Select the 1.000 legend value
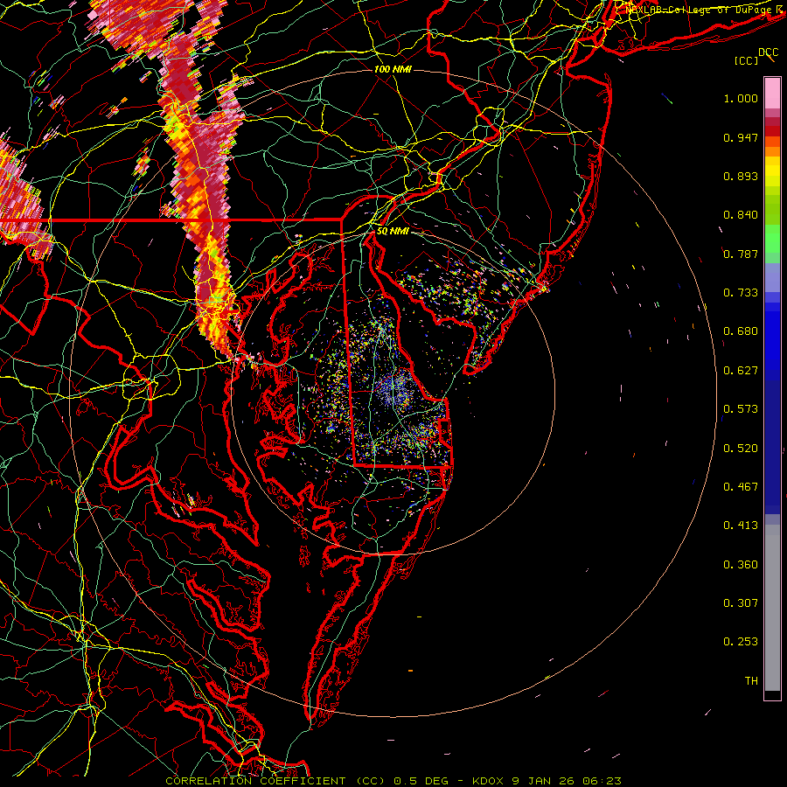Screen dimensions: 787x787 [741, 98]
